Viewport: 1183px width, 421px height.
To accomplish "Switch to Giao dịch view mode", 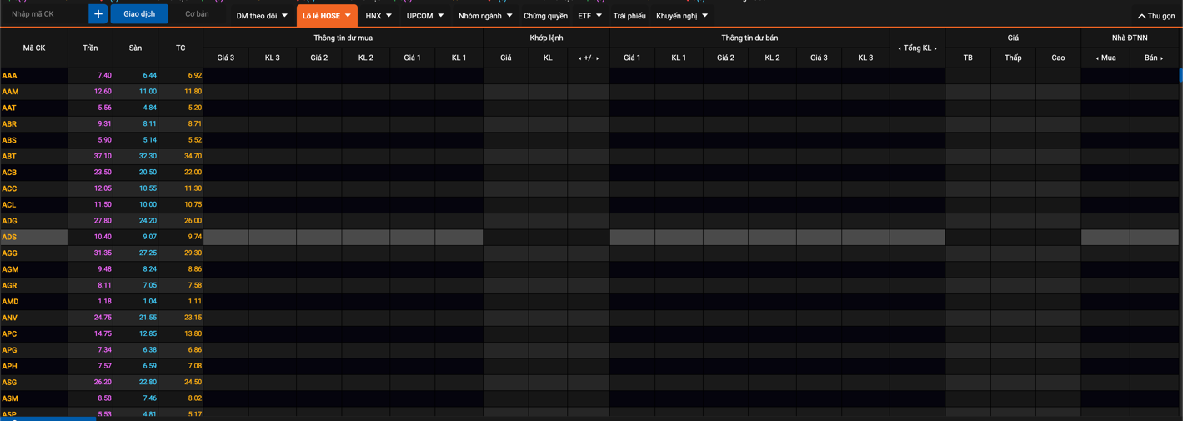I will 139,14.
